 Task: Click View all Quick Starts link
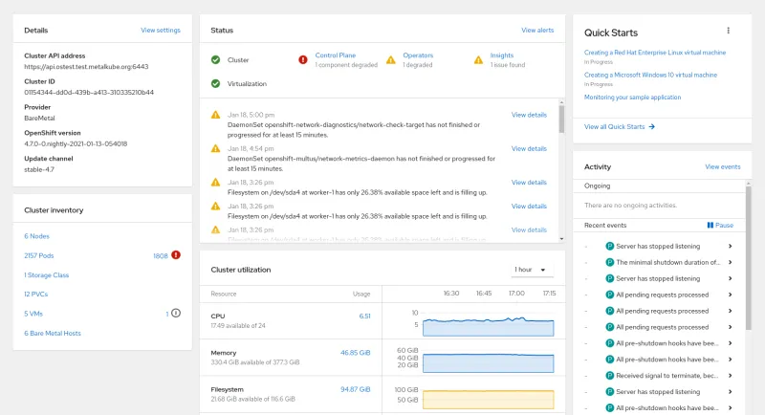(619, 126)
